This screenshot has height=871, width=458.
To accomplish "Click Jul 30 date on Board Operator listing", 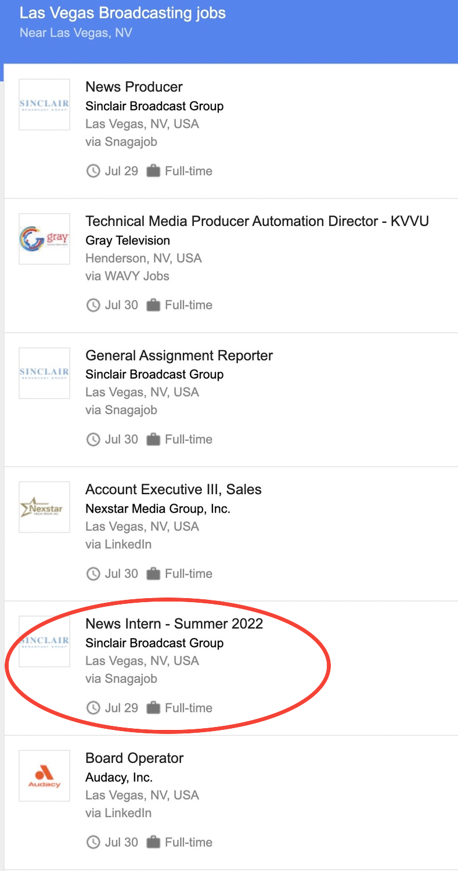I will (x=121, y=842).
